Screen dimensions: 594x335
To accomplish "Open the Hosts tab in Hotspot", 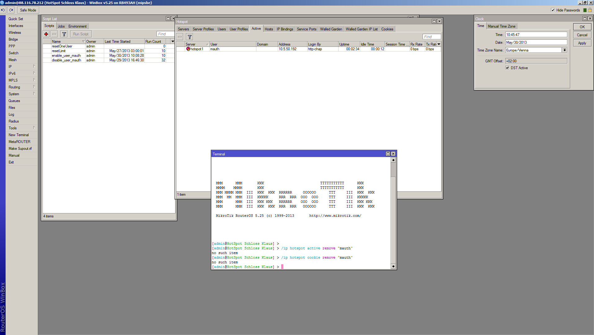I will tap(269, 29).
